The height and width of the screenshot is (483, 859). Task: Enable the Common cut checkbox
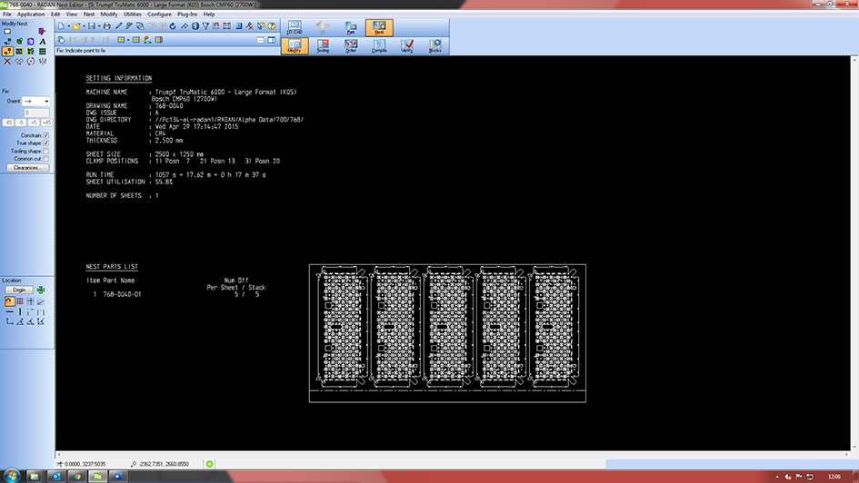click(46, 159)
